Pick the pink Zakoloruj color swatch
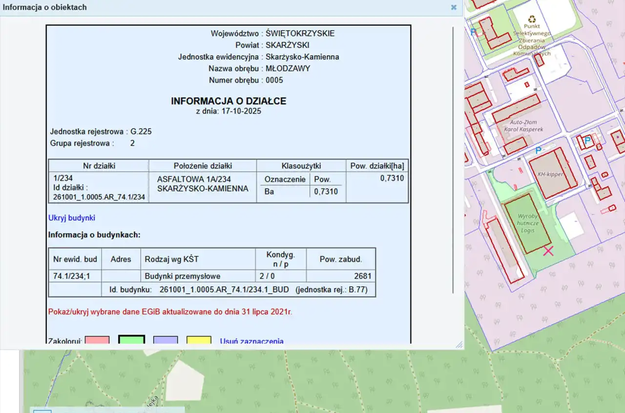Screen dimensions: 625x413 [x=97, y=340]
